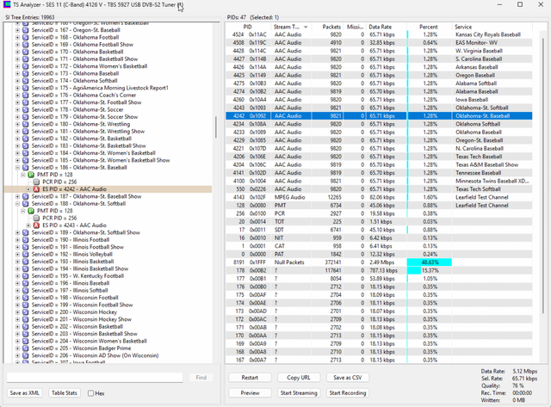Click service icon for ServiceID 206 Wisconsin AD Show
This screenshot has height=407, width=551.
pyautogui.click(x=25, y=355)
